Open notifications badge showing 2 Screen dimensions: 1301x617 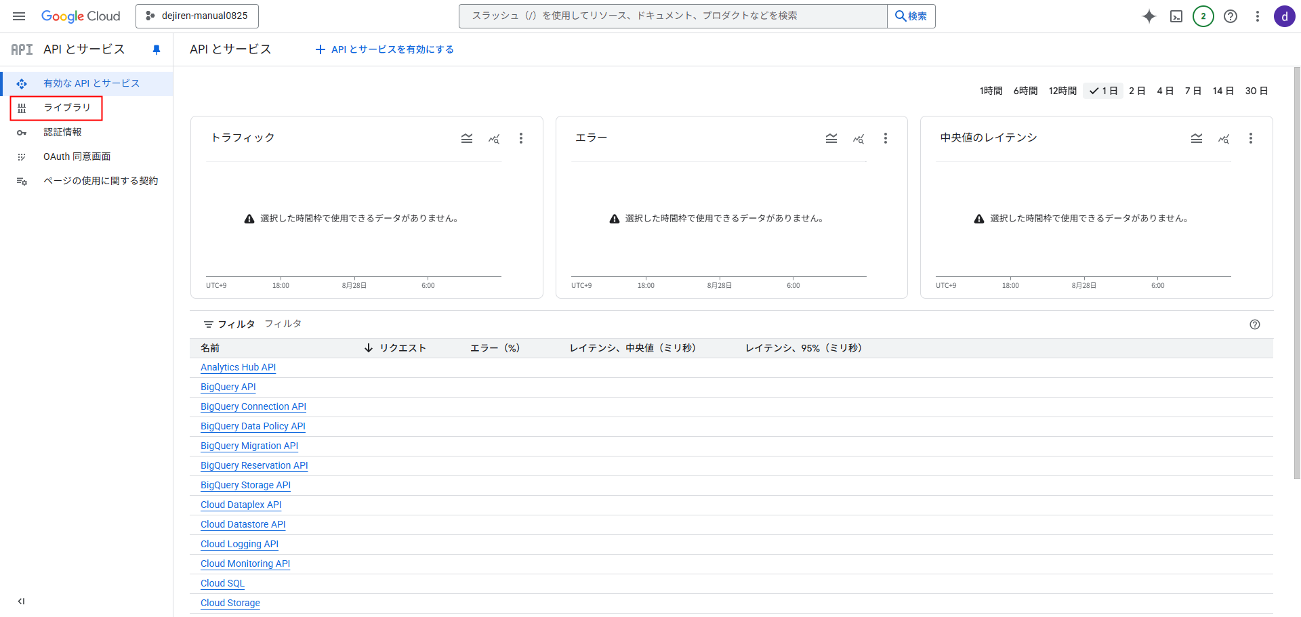click(1203, 16)
